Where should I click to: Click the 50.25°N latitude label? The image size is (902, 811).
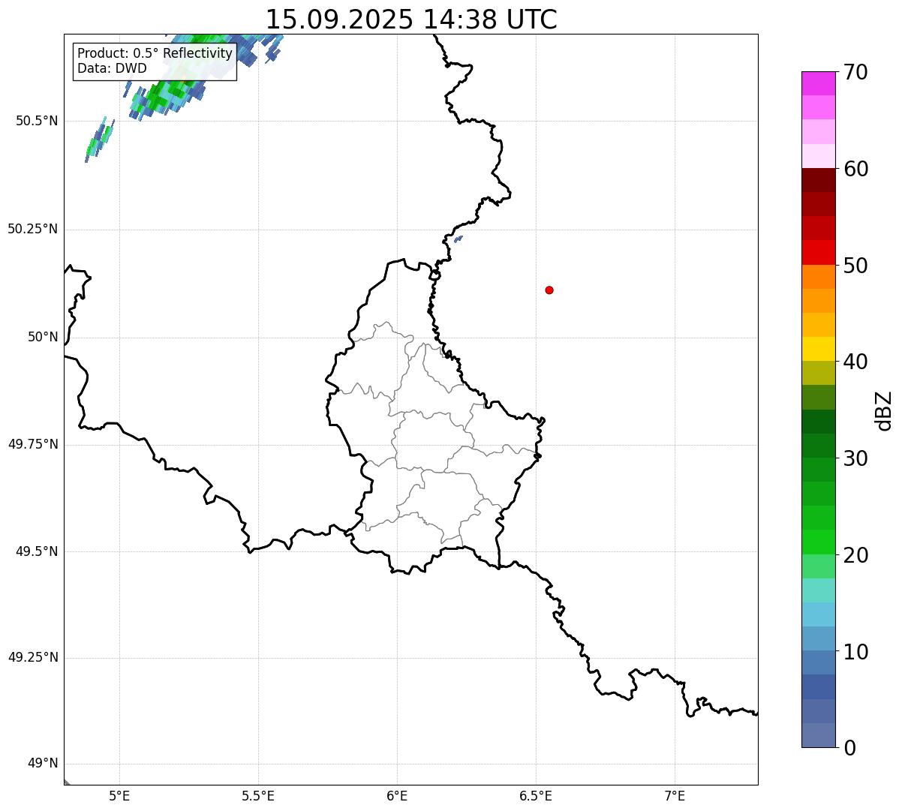click(x=33, y=229)
